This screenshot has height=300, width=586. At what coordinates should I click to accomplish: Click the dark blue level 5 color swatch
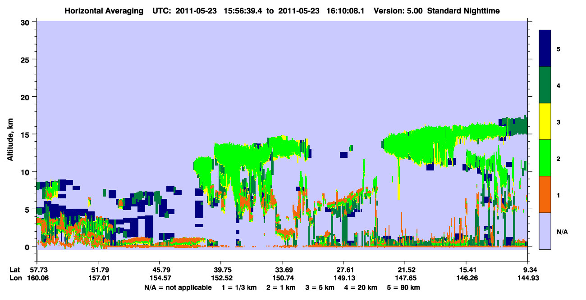point(545,49)
